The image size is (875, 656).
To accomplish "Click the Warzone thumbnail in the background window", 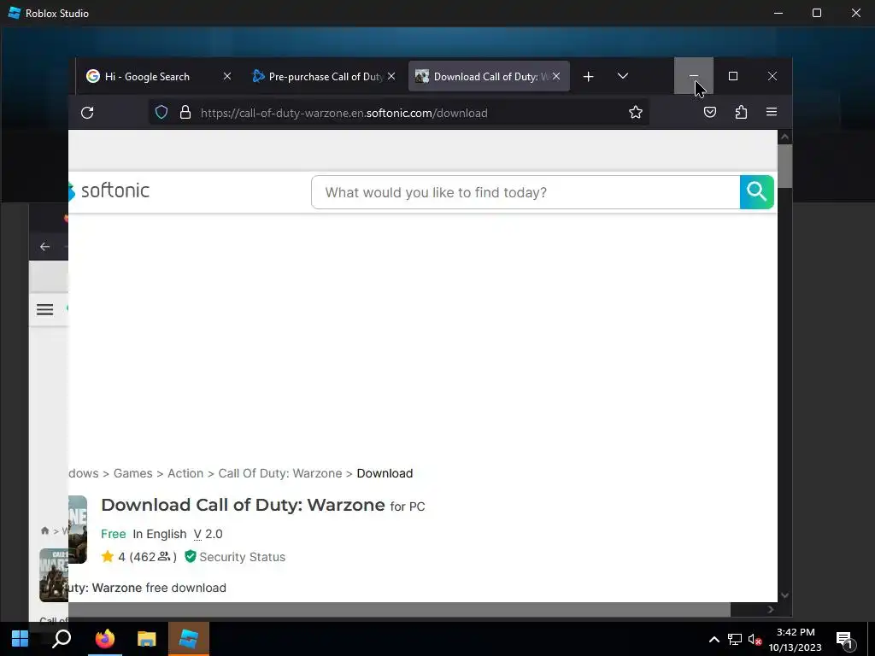I will tap(54, 575).
